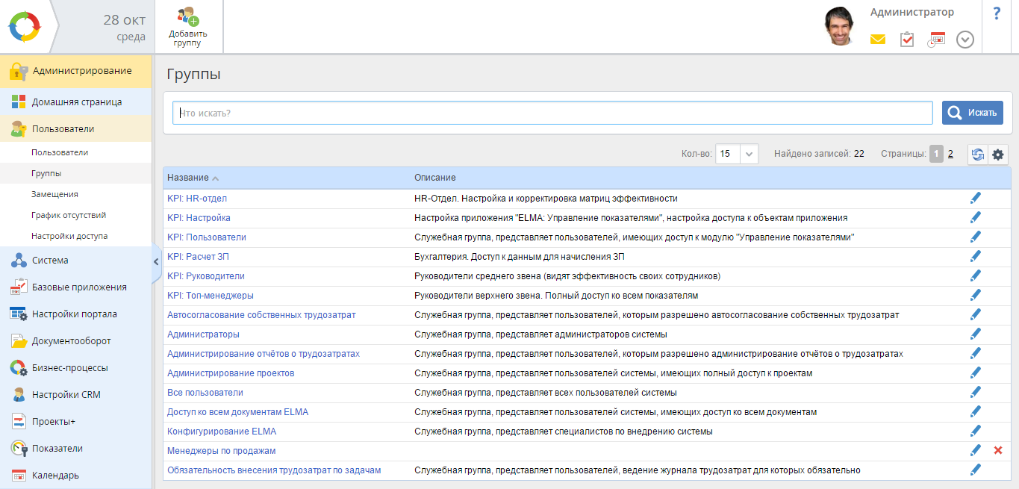Collapse the left sidebar panel
This screenshot has height=489, width=1019.
[156, 261]
